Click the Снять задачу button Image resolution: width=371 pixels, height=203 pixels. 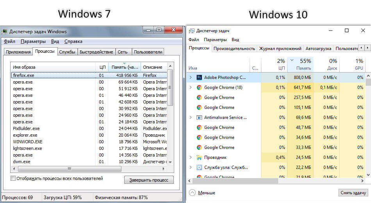pos(353,192)
